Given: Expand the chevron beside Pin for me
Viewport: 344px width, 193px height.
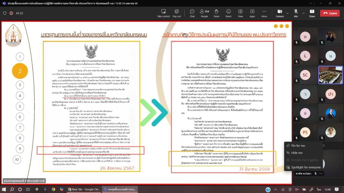Looking at the screenshot, I should 324,145.
